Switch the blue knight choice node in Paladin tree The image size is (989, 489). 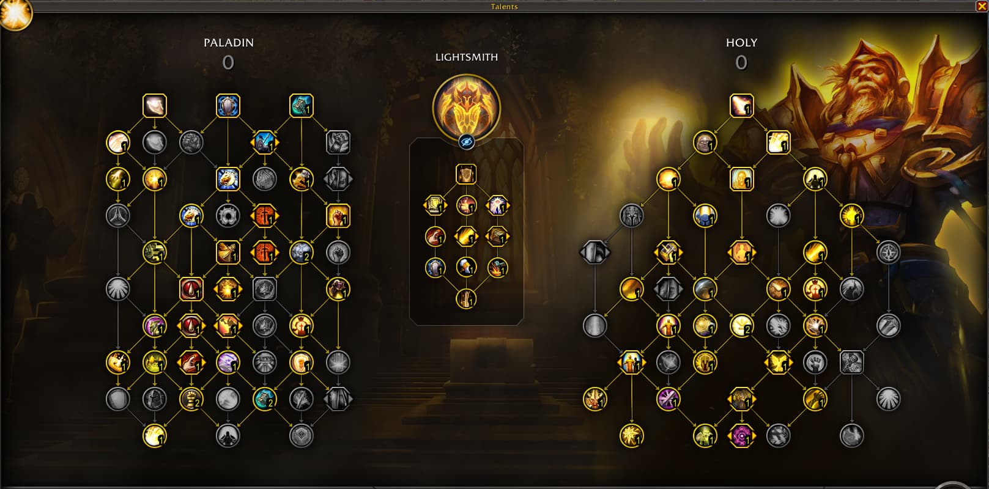pyautogui.click(x=265, y=142)
